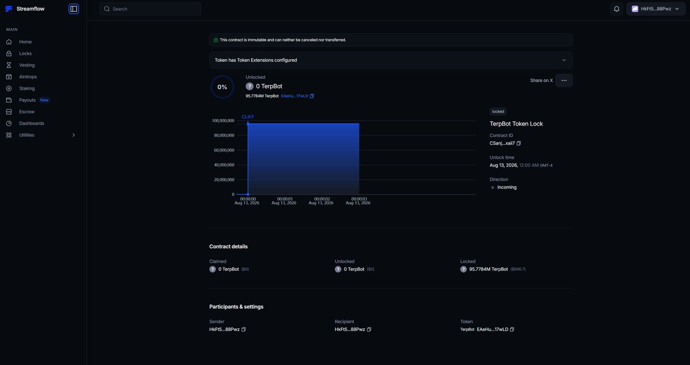Click the TerpBot Token Lock title
The image size is (690, 365).
tap(516, 124)
